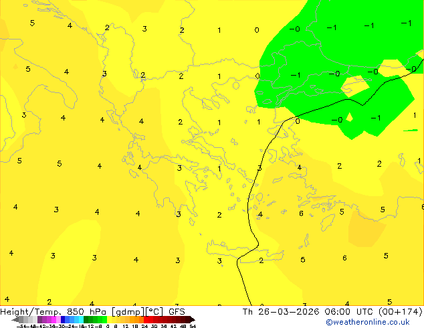Click the -54 label under the legend
Image resolution: width=424 pixels, height=328 pixels.
(x=21, y=326)
